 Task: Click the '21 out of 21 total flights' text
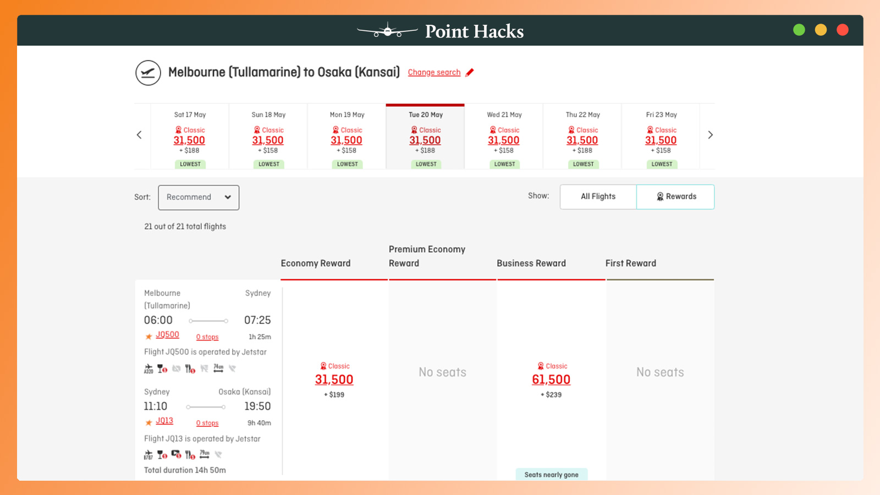185,227
